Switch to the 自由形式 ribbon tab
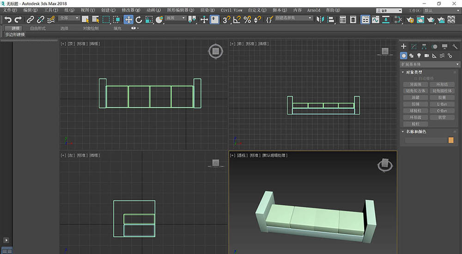 38,28
